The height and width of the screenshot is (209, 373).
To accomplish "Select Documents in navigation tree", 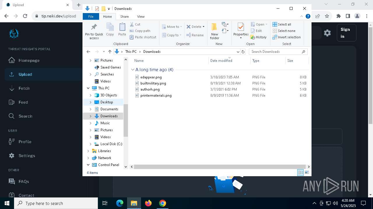I will [109, 109].
